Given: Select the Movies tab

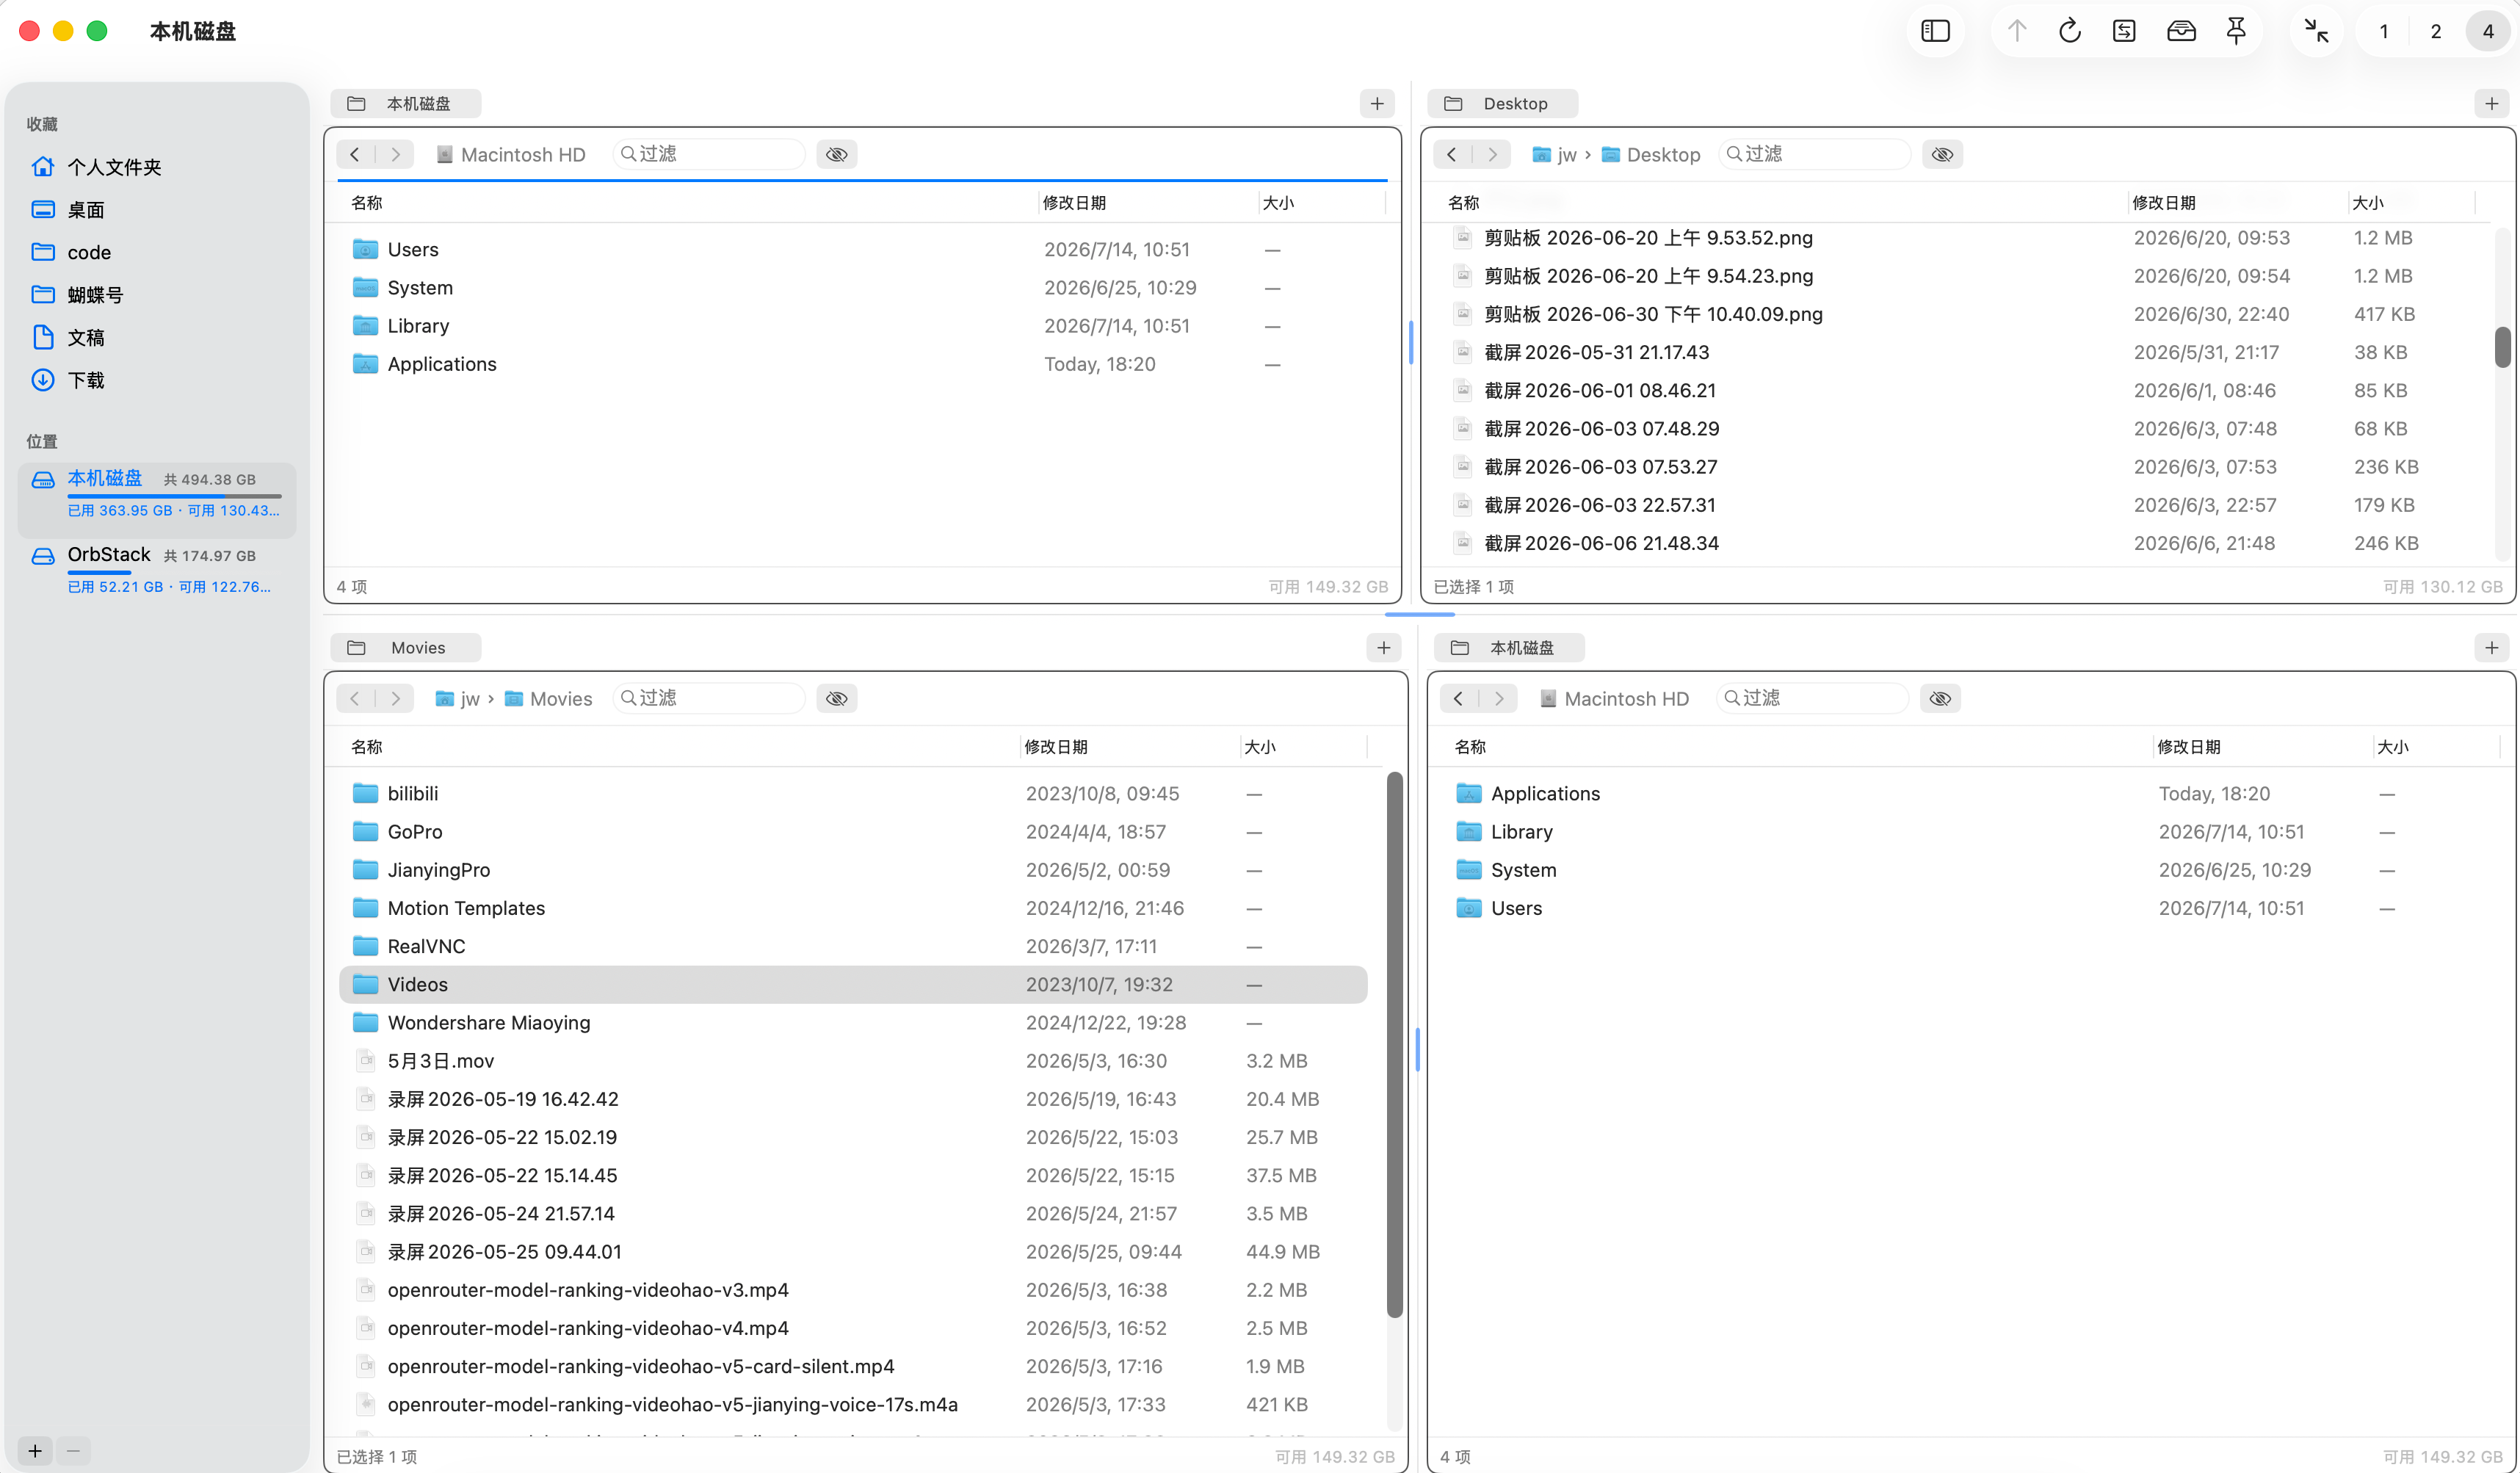Looking at the screenshot, I should pyautogui.click(x=405, y=647).
